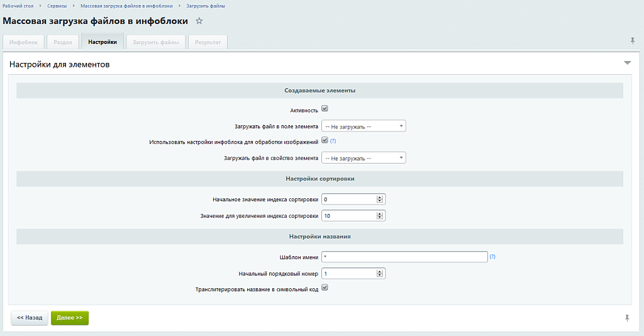Click the bottom pin icon near buttons
644x336 pixels.
pyautogui.click(x=626, y=318)
